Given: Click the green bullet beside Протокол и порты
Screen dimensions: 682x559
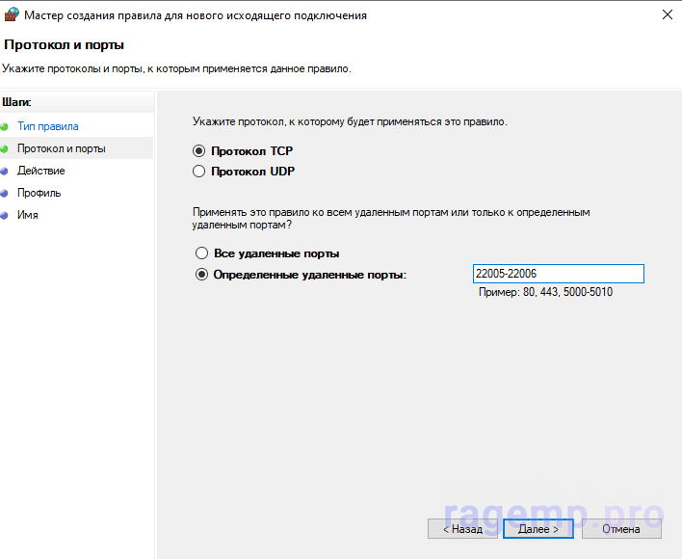Looking at the screenshot, I should [x=5, y=149].
